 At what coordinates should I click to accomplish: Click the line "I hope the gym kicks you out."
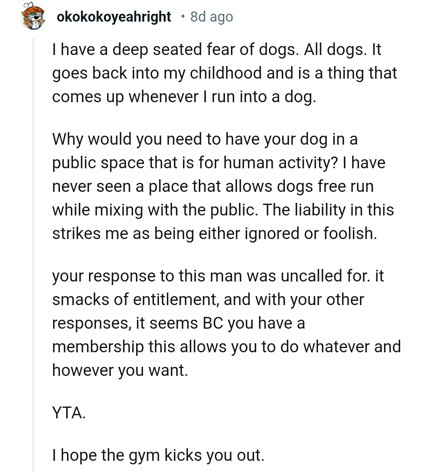tap(158, 455)
